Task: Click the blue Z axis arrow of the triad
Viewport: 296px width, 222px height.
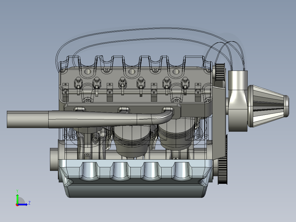Action: (23, 204)
